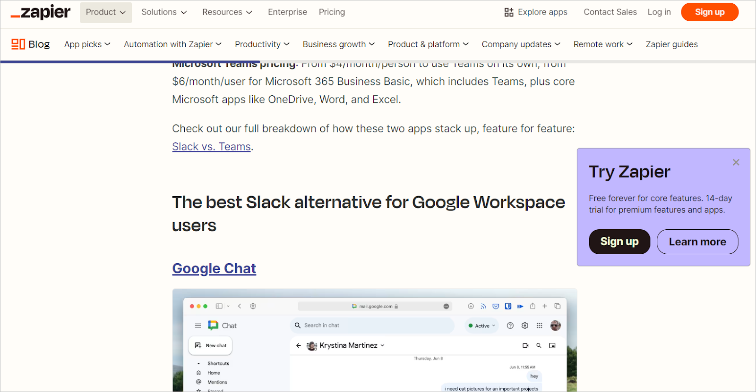Click the 'i need cat pictures' message

(491, 389)
